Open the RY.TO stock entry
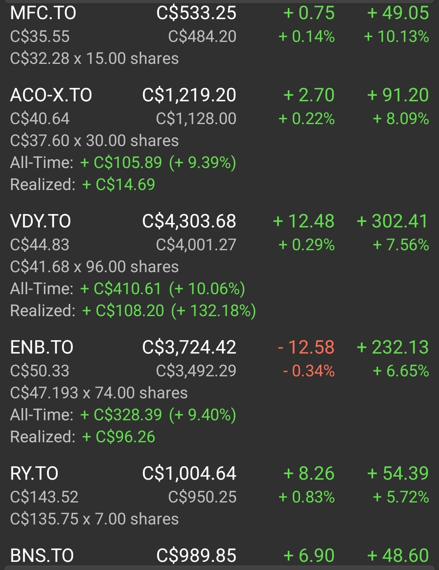 click(x=219, y=496)
